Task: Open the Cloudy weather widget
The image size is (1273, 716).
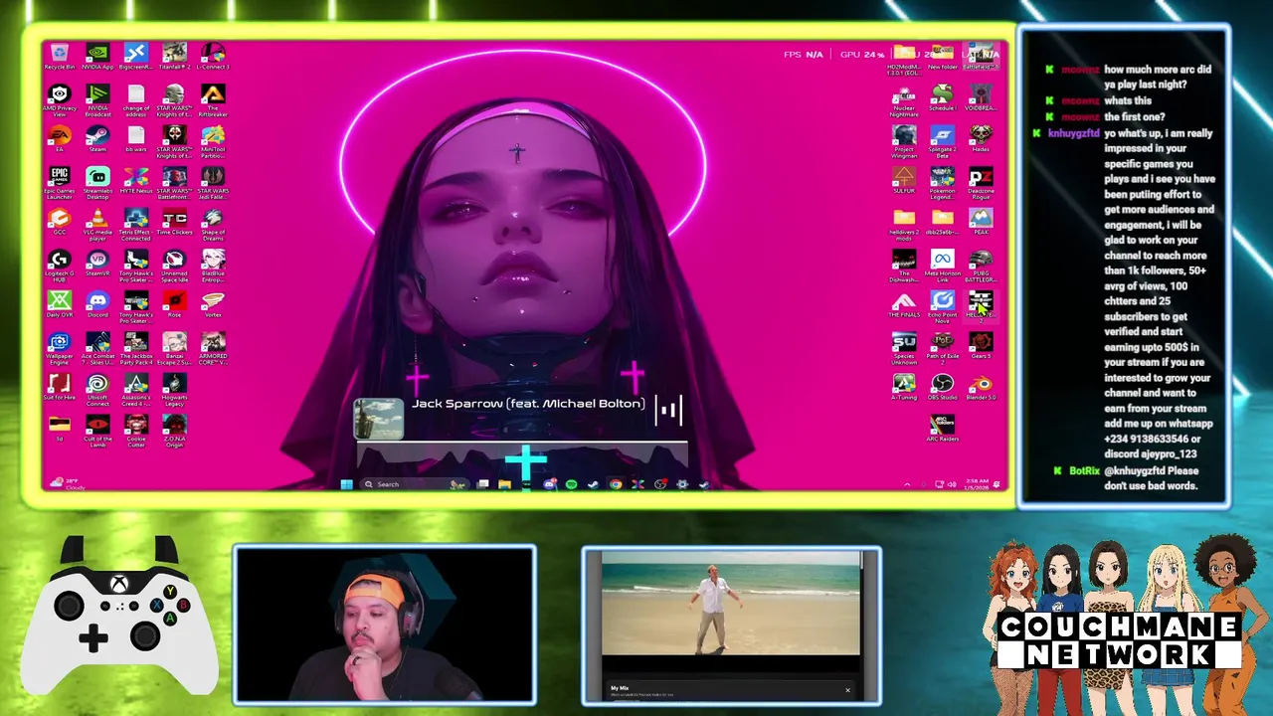Action: (68, 484)
